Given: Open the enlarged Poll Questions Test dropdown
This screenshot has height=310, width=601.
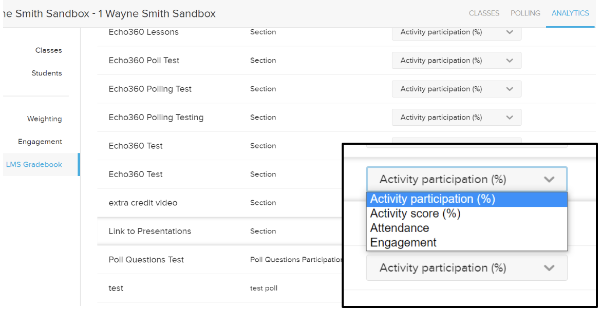Looking at the screenshot, I should 466,268.
